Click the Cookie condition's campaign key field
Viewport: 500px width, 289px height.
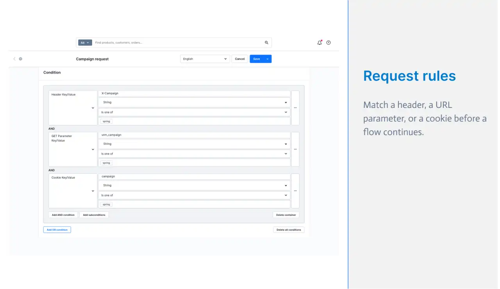[194, 176]
